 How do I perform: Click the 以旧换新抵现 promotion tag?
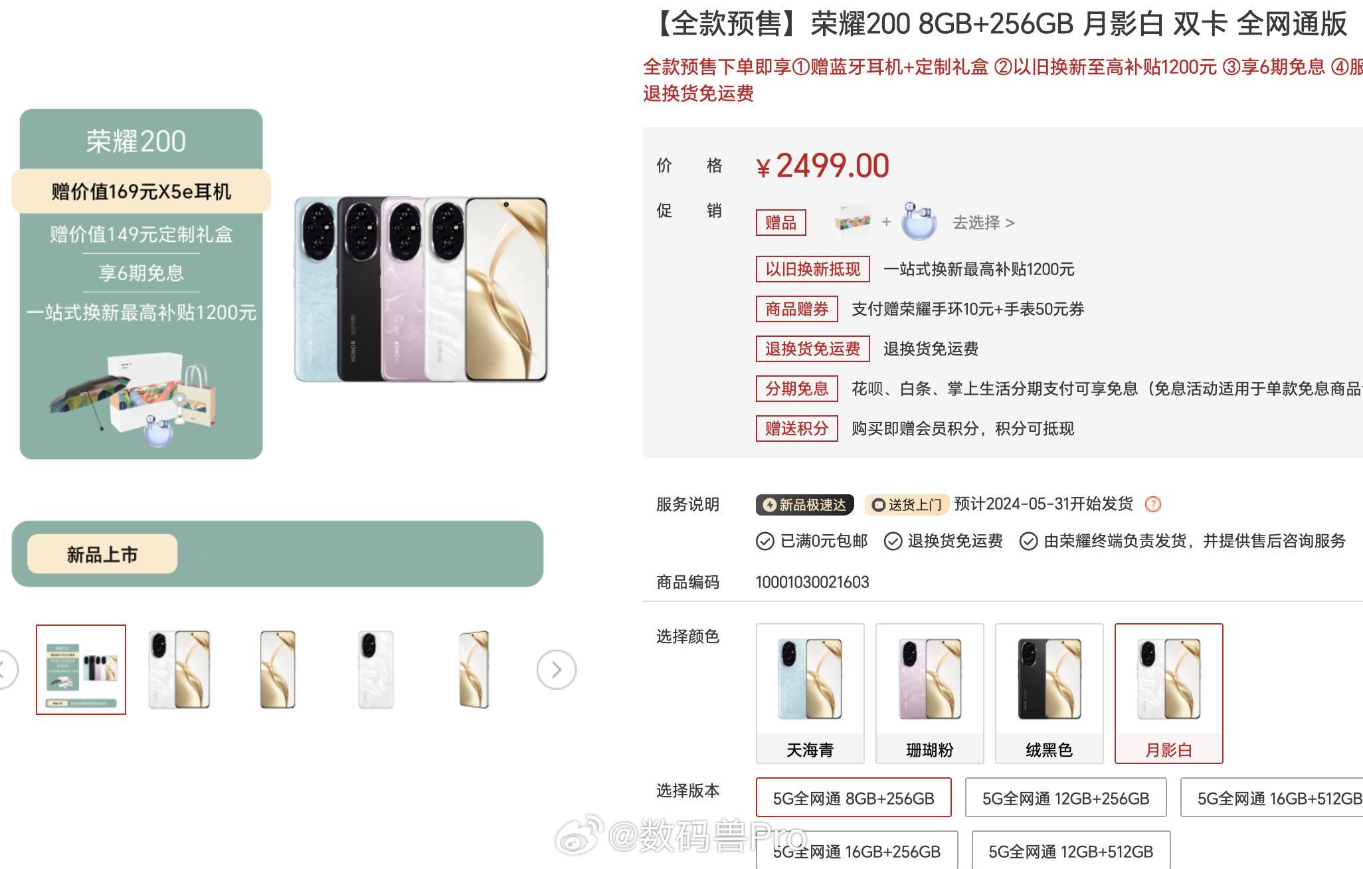812,269
